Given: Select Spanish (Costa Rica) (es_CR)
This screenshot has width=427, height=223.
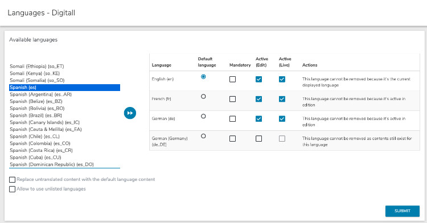Looking at the screenshot, I should tap(64, 151).
